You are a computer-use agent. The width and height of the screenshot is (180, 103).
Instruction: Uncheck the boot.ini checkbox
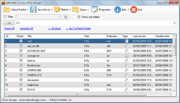coord(21,60)
